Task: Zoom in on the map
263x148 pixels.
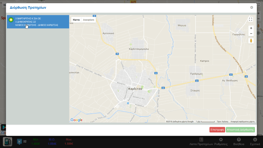Action: (x=251, y=28)
